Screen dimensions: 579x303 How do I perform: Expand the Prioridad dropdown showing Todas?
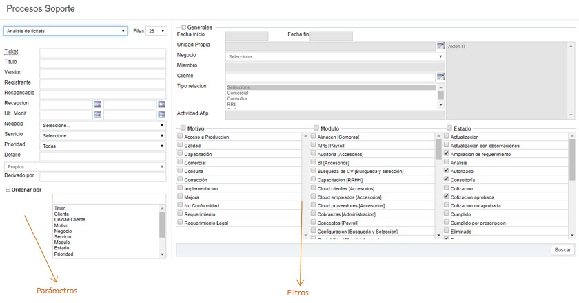coord(103,146)
